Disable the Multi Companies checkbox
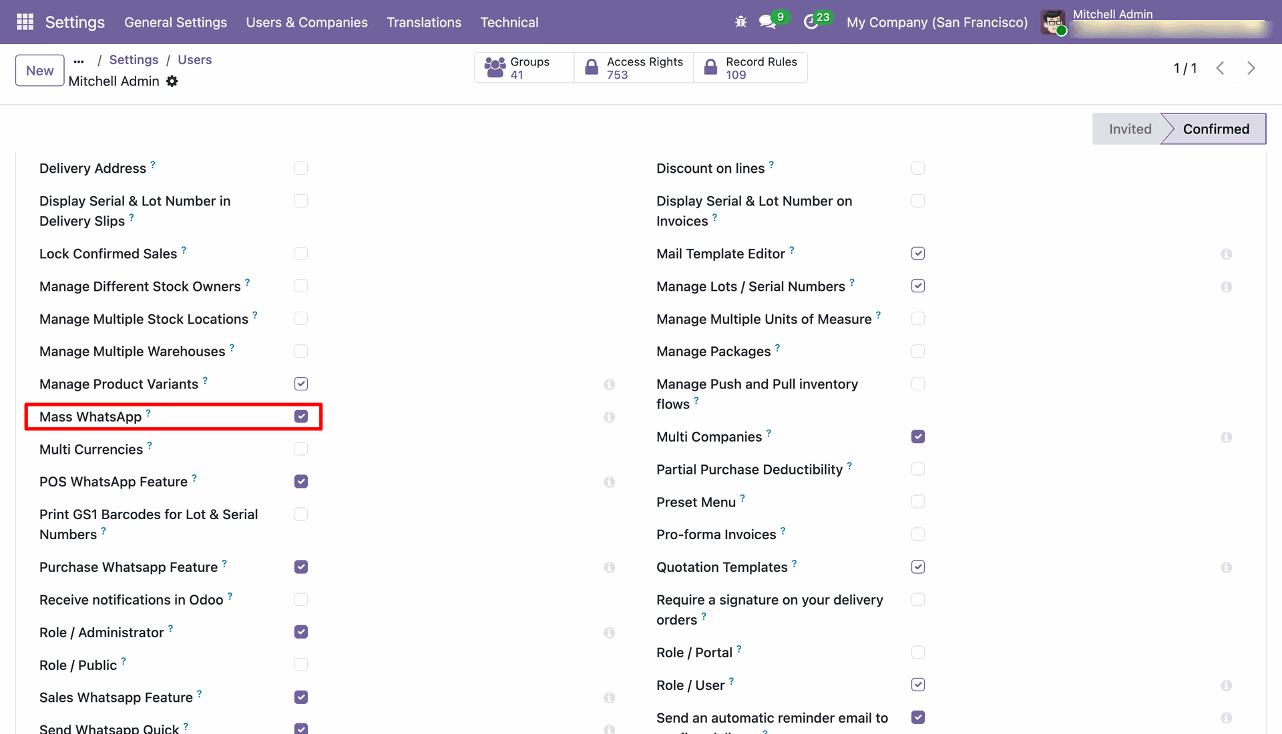The image size is (1282, 734). 918,436
